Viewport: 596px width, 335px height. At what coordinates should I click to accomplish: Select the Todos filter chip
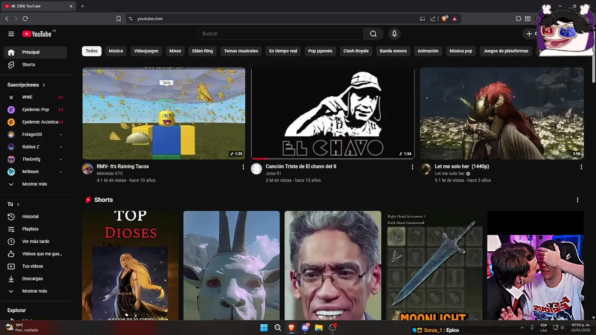pos(92,51)
